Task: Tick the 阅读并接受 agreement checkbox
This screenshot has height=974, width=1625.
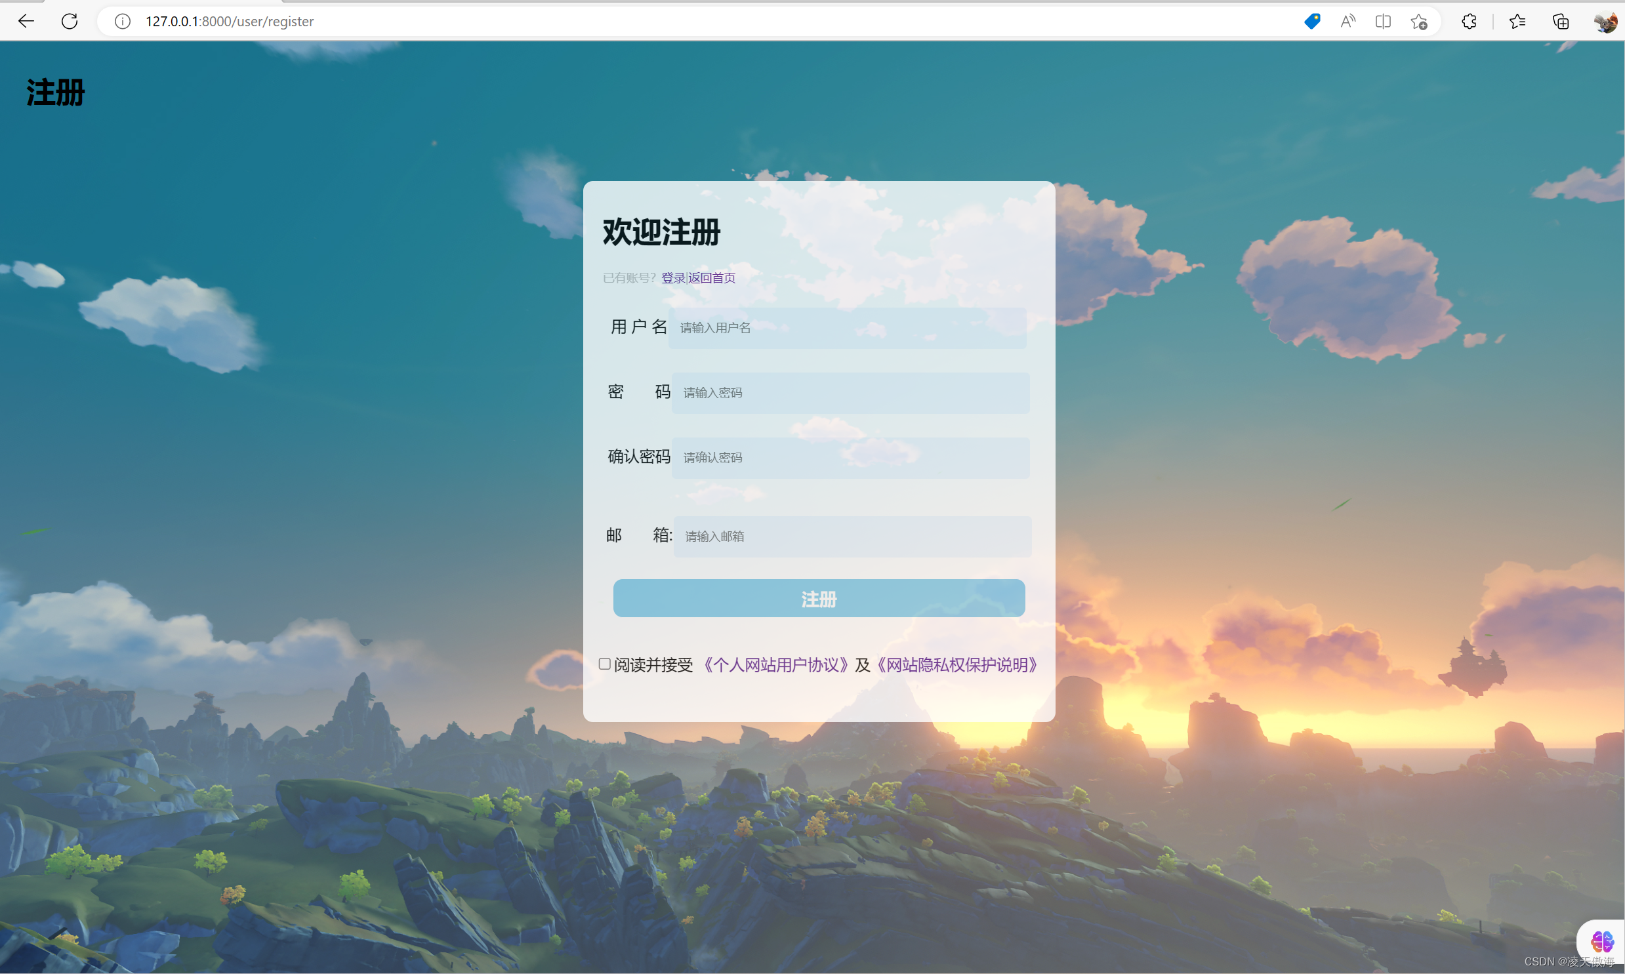Action: tap(604, 664)
